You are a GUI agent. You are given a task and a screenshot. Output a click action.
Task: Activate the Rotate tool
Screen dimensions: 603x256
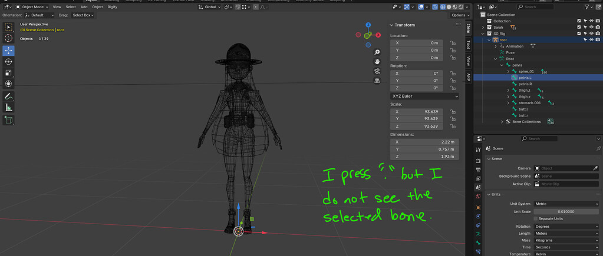tap(8, 62)
